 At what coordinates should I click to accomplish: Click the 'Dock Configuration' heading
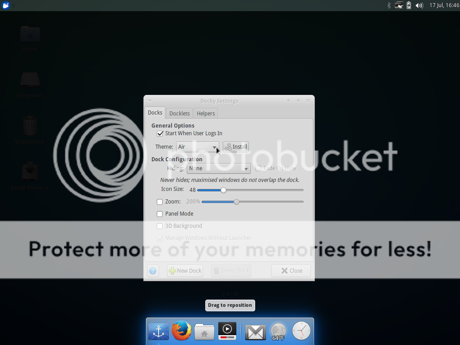(177, 159)
